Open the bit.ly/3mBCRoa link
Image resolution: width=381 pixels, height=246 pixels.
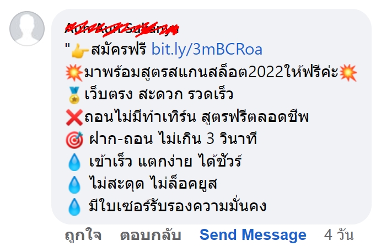[207, 49]
